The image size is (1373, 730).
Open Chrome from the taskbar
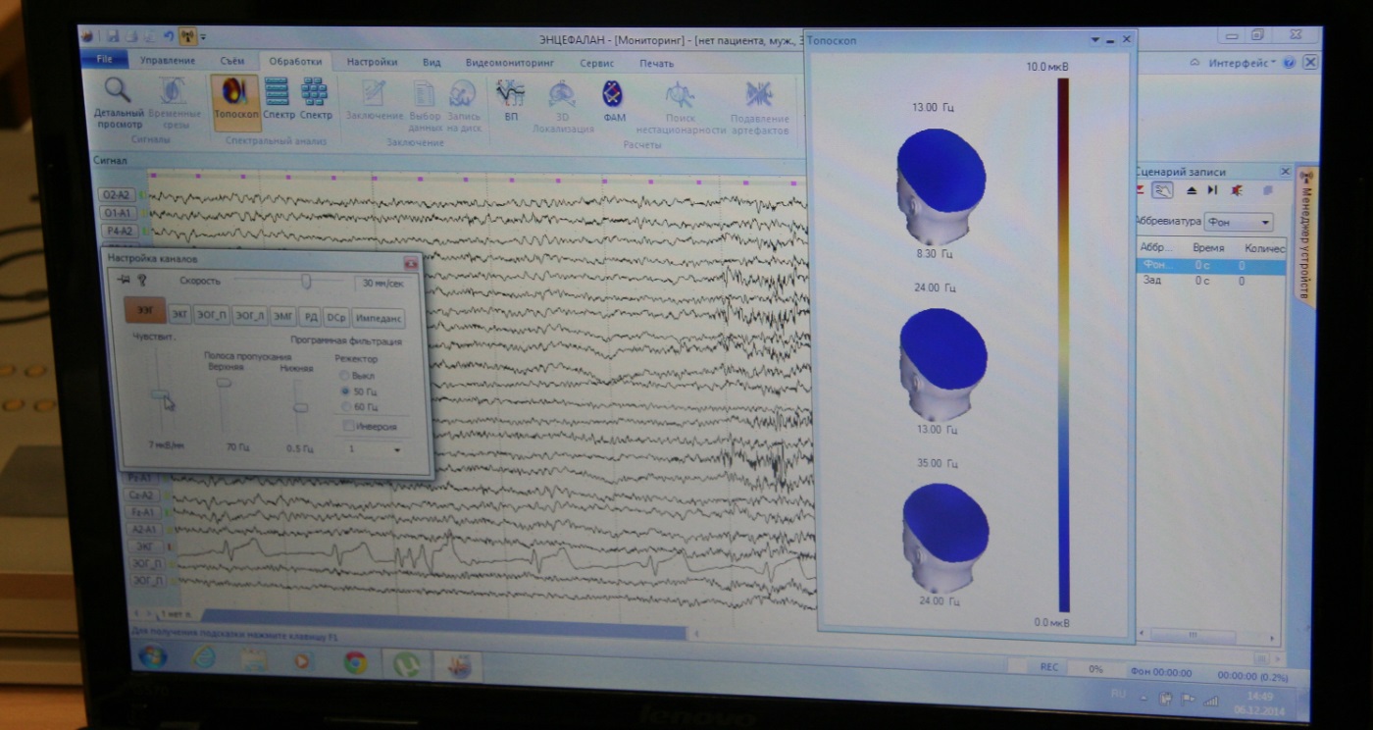tap(355, 662)
